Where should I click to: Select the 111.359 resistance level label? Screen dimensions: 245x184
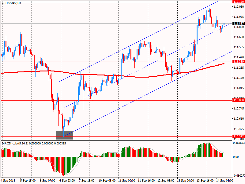239,62
